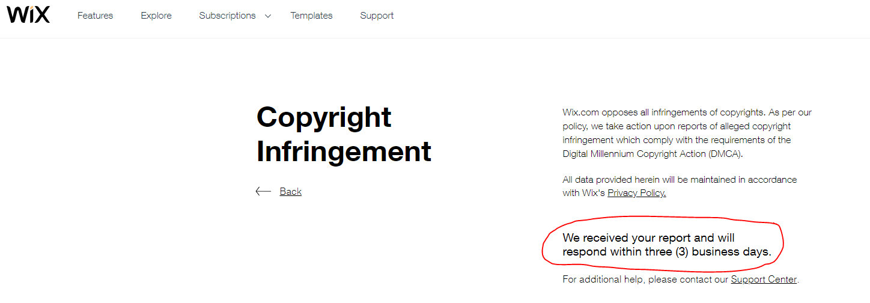The height and width of the screenshot is (303, 870).
Task: Click the left arrow icon beside Back
Action: (263, 191)
